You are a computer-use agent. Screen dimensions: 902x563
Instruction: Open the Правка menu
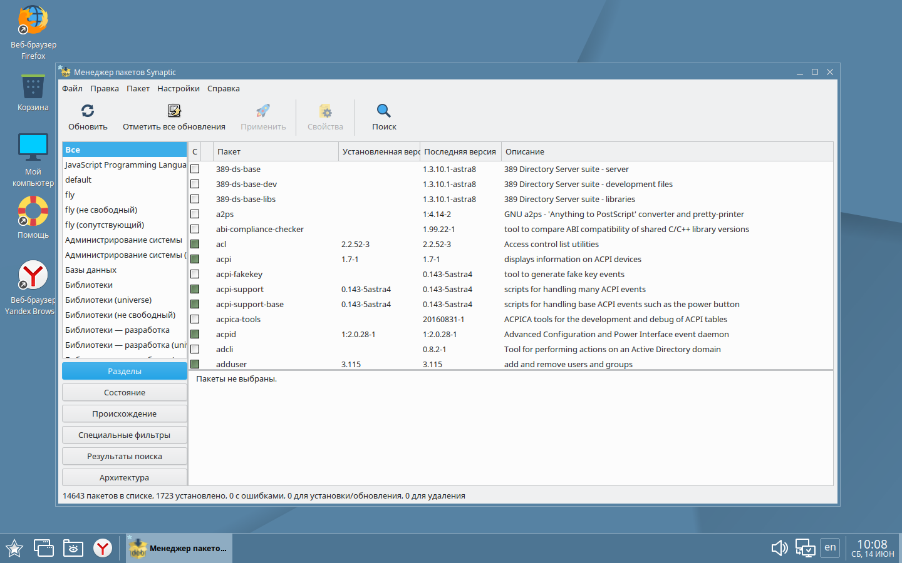pos(105,88)
